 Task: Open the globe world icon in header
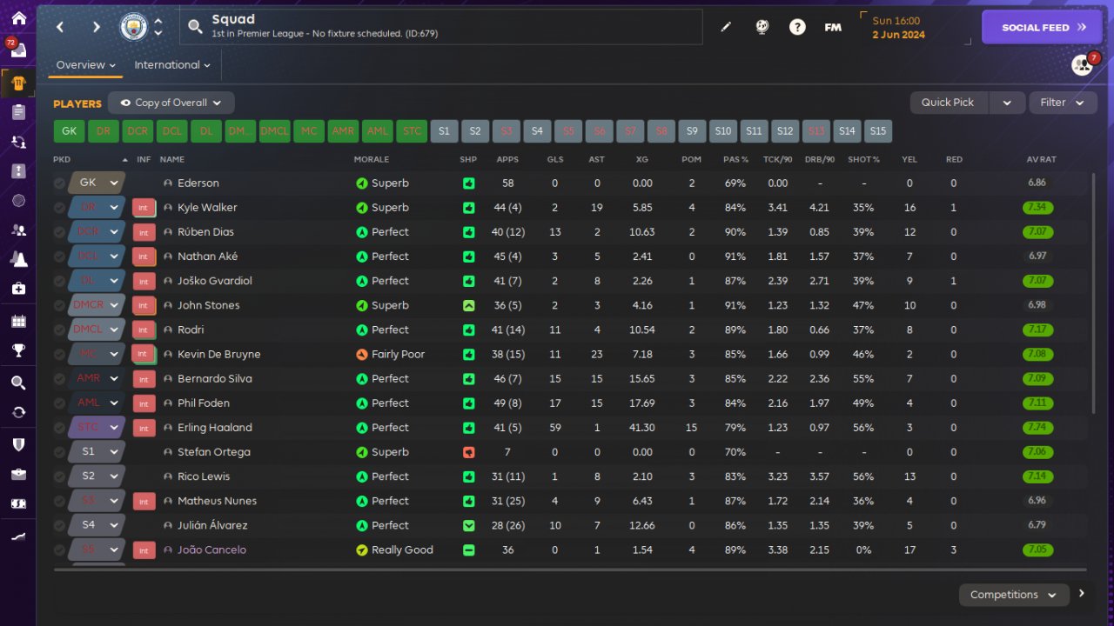coord(762,27)
